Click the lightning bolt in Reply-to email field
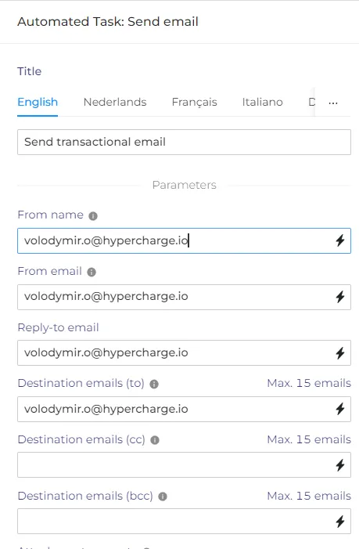 (340, 353)
